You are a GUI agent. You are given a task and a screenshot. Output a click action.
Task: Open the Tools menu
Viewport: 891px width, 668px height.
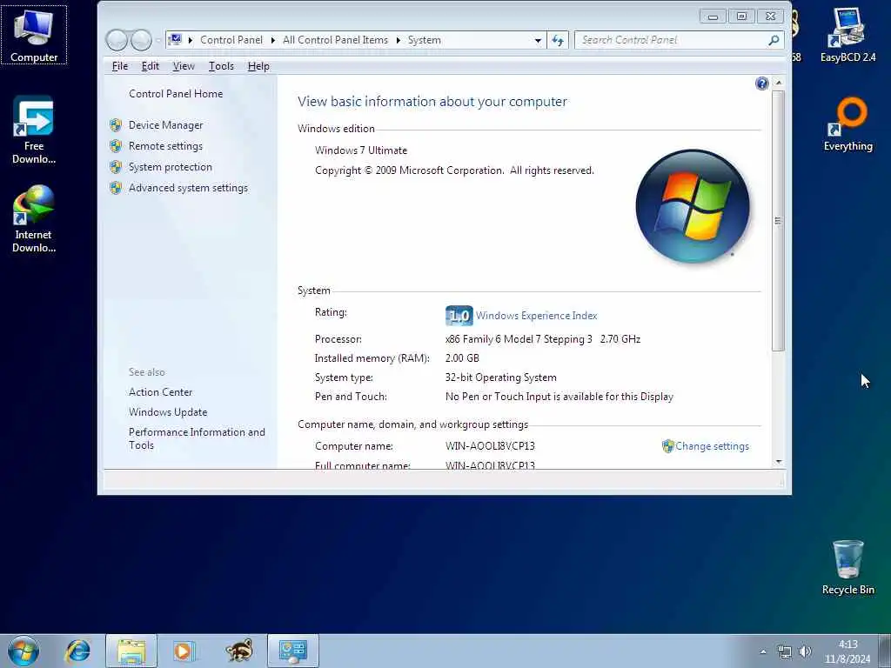coord(221,66)
